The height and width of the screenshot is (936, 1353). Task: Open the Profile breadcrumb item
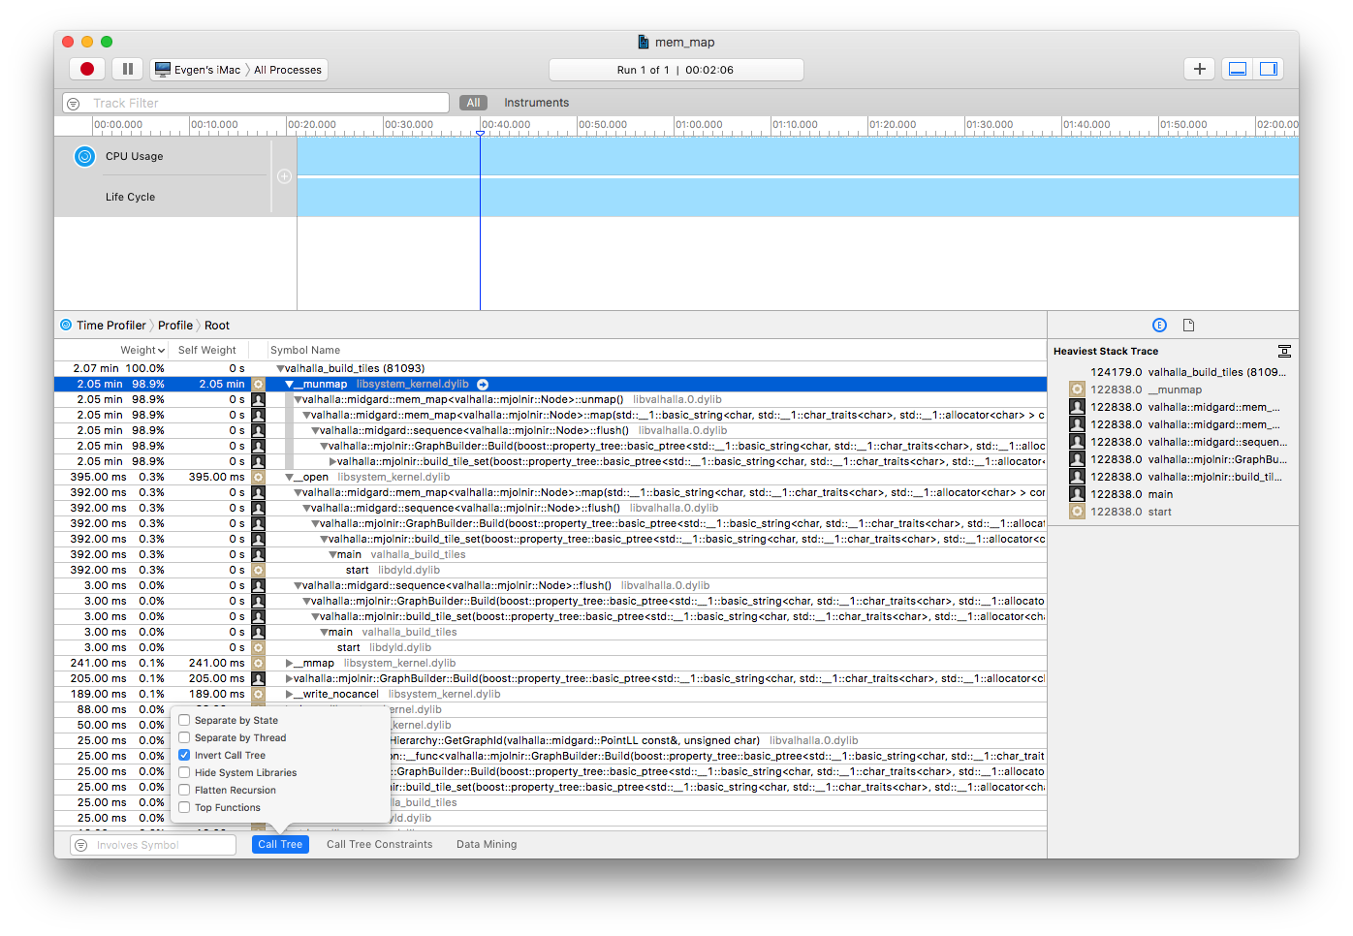[174, 325]
